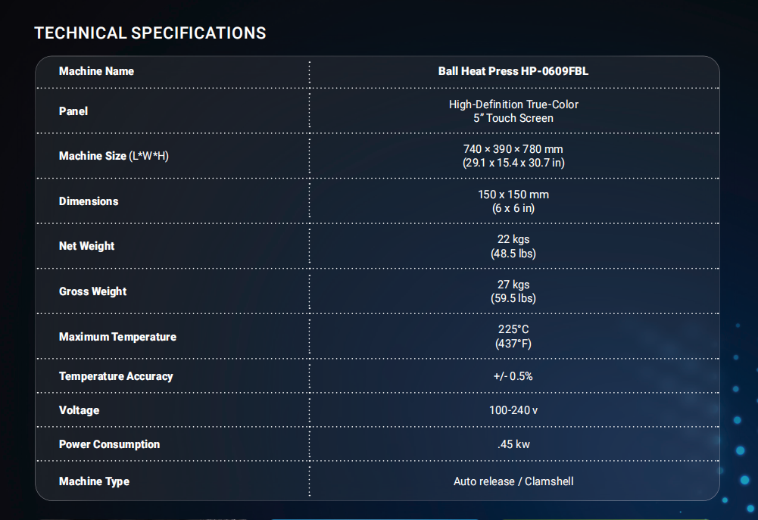Image resolution: width=758 pixels, height=520 pixels.
Task: Select the Power Consumption label
Action: point(109,444)
